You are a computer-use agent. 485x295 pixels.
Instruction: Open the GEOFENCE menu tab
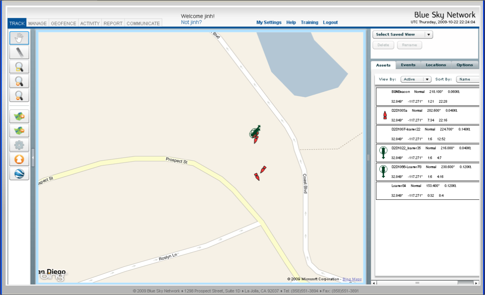coord(63,23)
